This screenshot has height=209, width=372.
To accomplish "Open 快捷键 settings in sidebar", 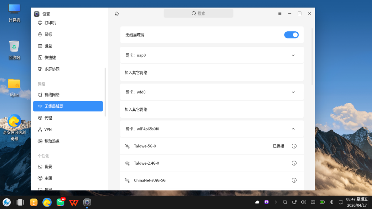I will [68, 57].
